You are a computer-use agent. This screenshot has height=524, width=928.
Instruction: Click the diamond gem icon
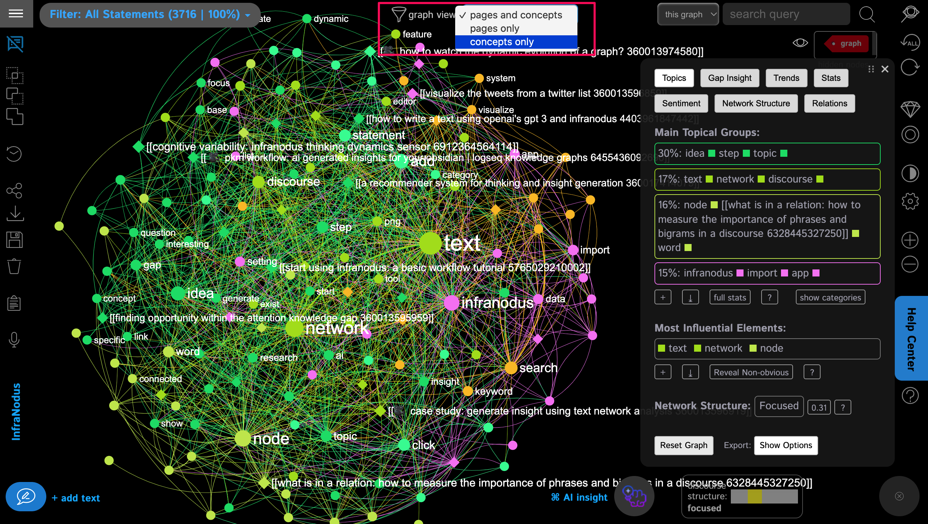(910, 109)
